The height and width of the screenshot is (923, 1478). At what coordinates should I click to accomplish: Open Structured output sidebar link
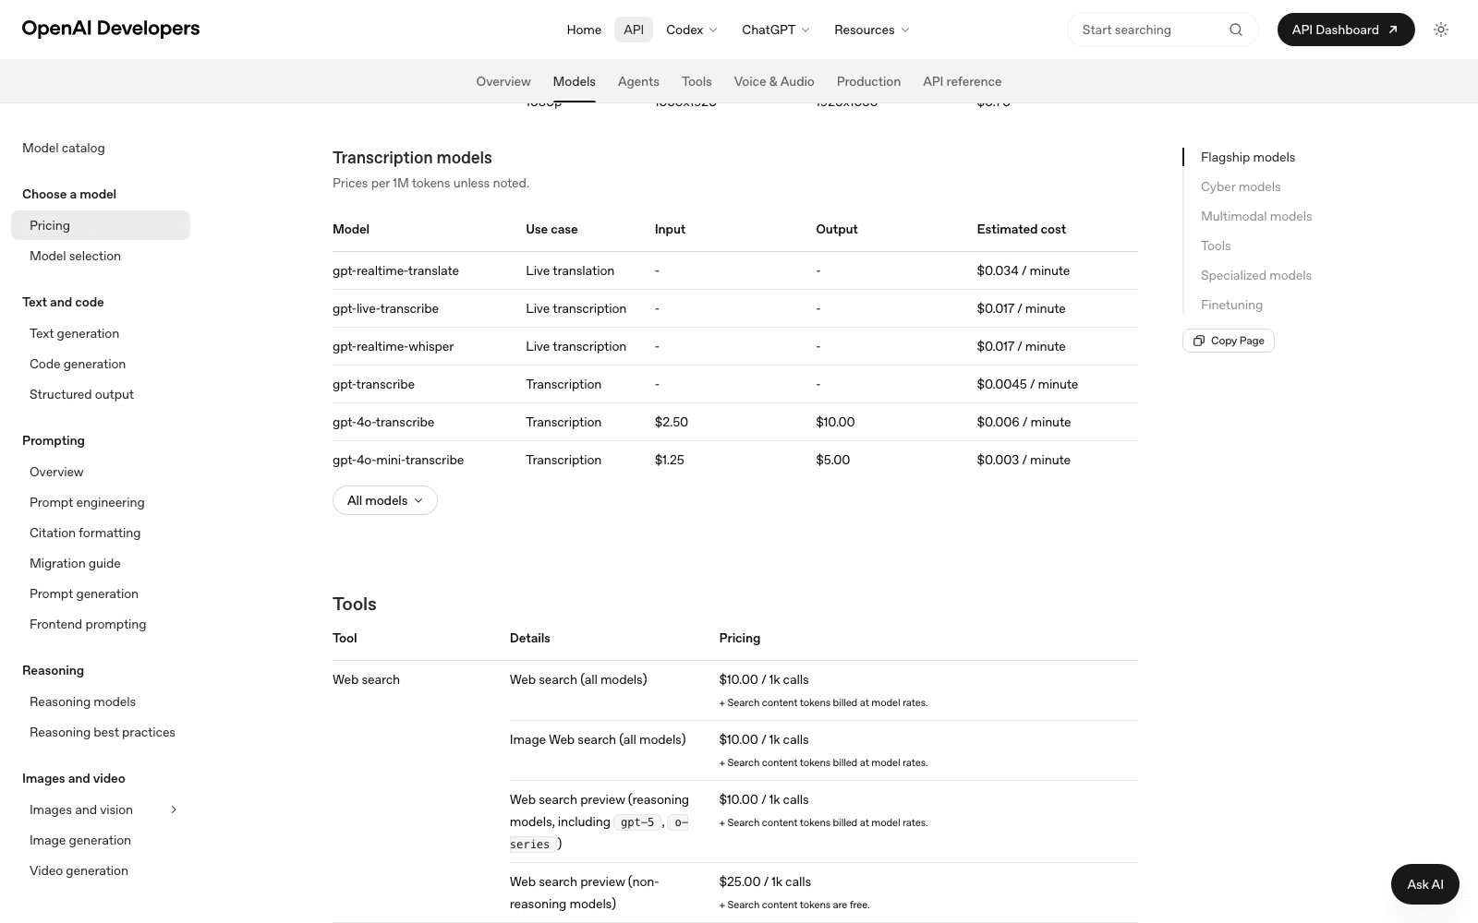81,394
